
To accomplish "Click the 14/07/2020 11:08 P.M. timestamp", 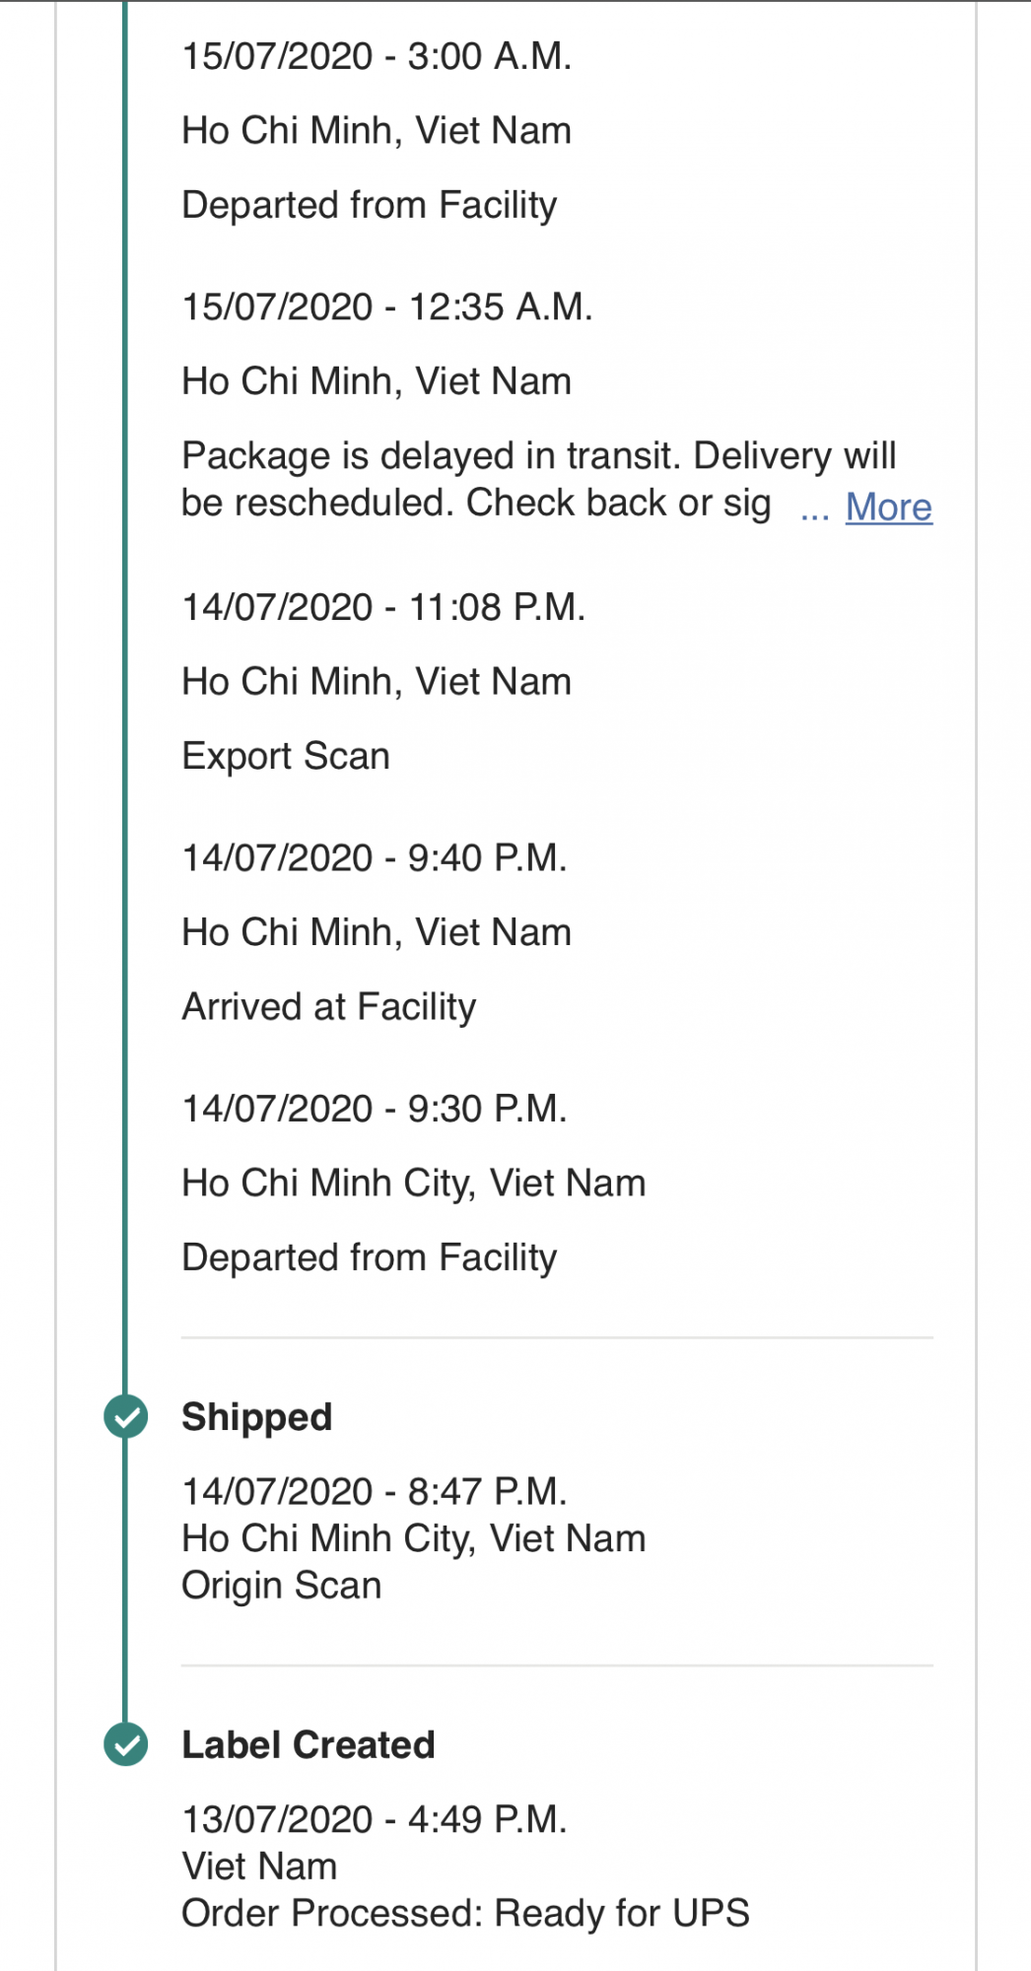I will tap(383, 608).
